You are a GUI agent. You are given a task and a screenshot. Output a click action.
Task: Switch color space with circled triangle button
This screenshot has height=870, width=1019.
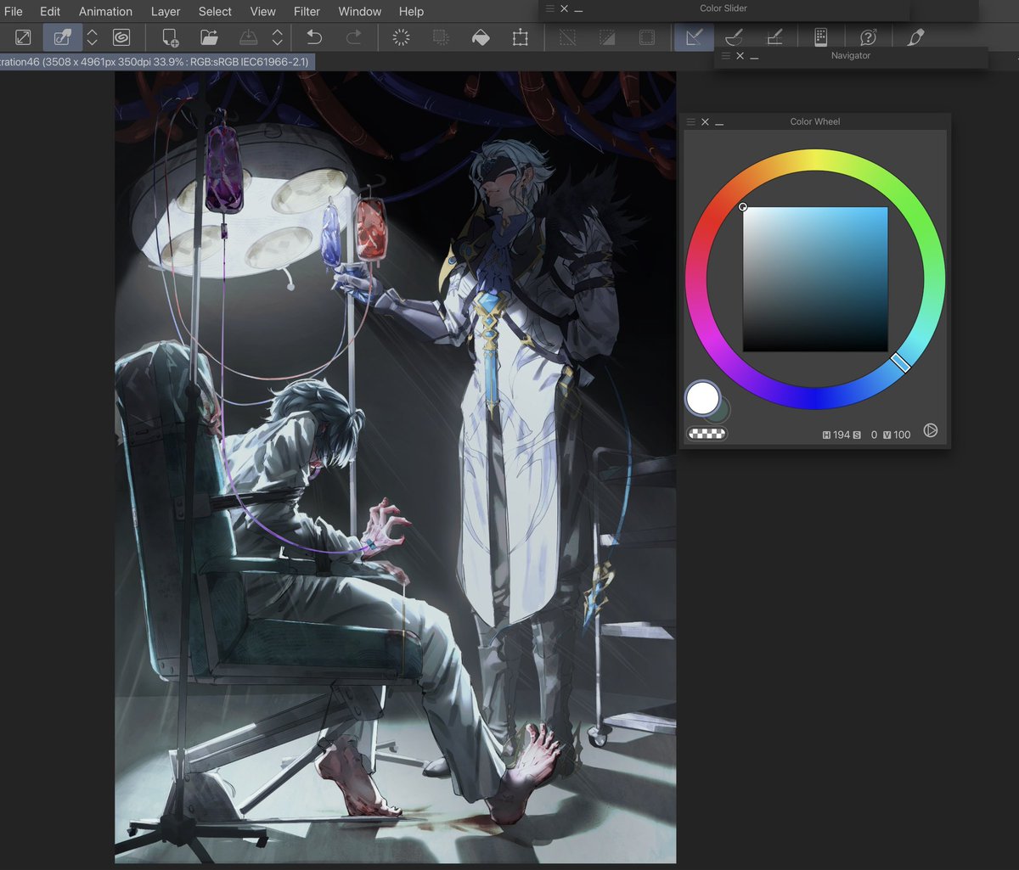pyautogui.click(x=931, y=430)
